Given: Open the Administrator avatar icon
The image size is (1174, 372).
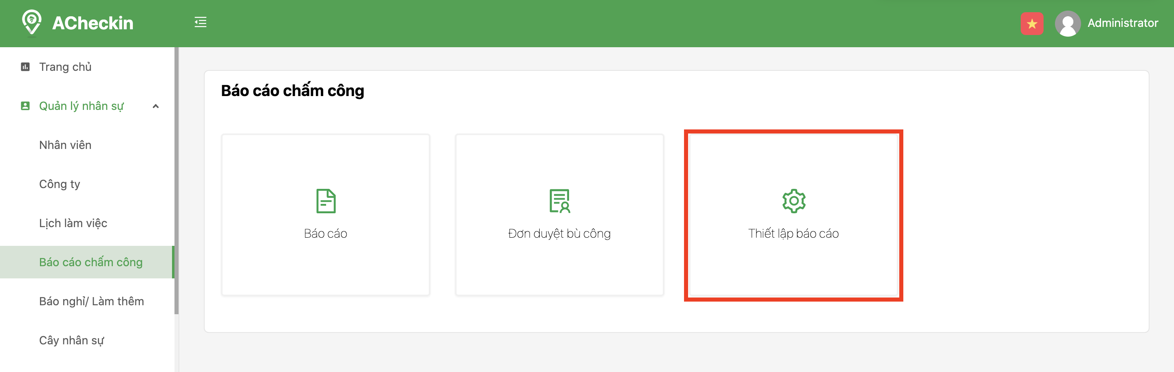Looking at the screenshot, I should point(1068,24).
